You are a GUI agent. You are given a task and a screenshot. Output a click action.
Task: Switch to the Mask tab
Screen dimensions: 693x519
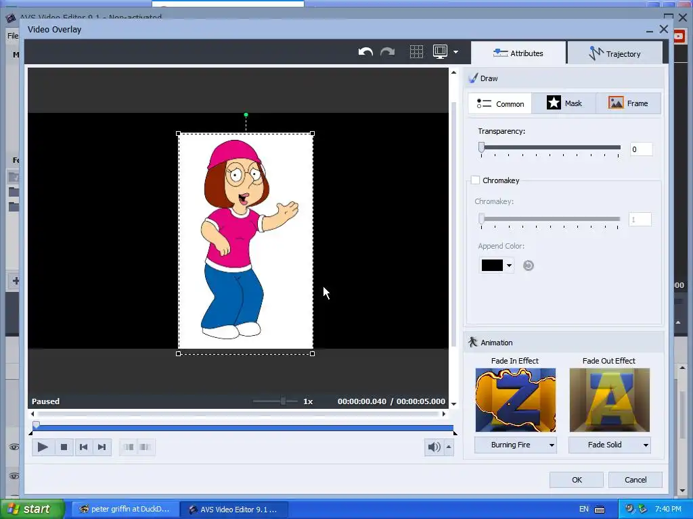[564, 103]
